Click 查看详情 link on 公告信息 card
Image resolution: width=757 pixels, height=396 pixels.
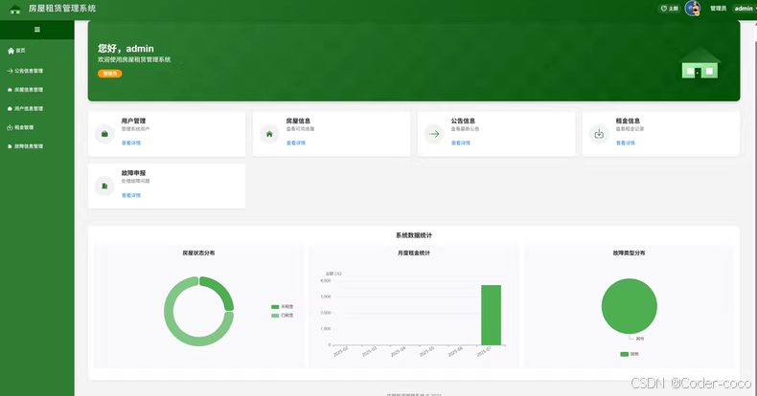pyautogui.click(x=461, y=143)
